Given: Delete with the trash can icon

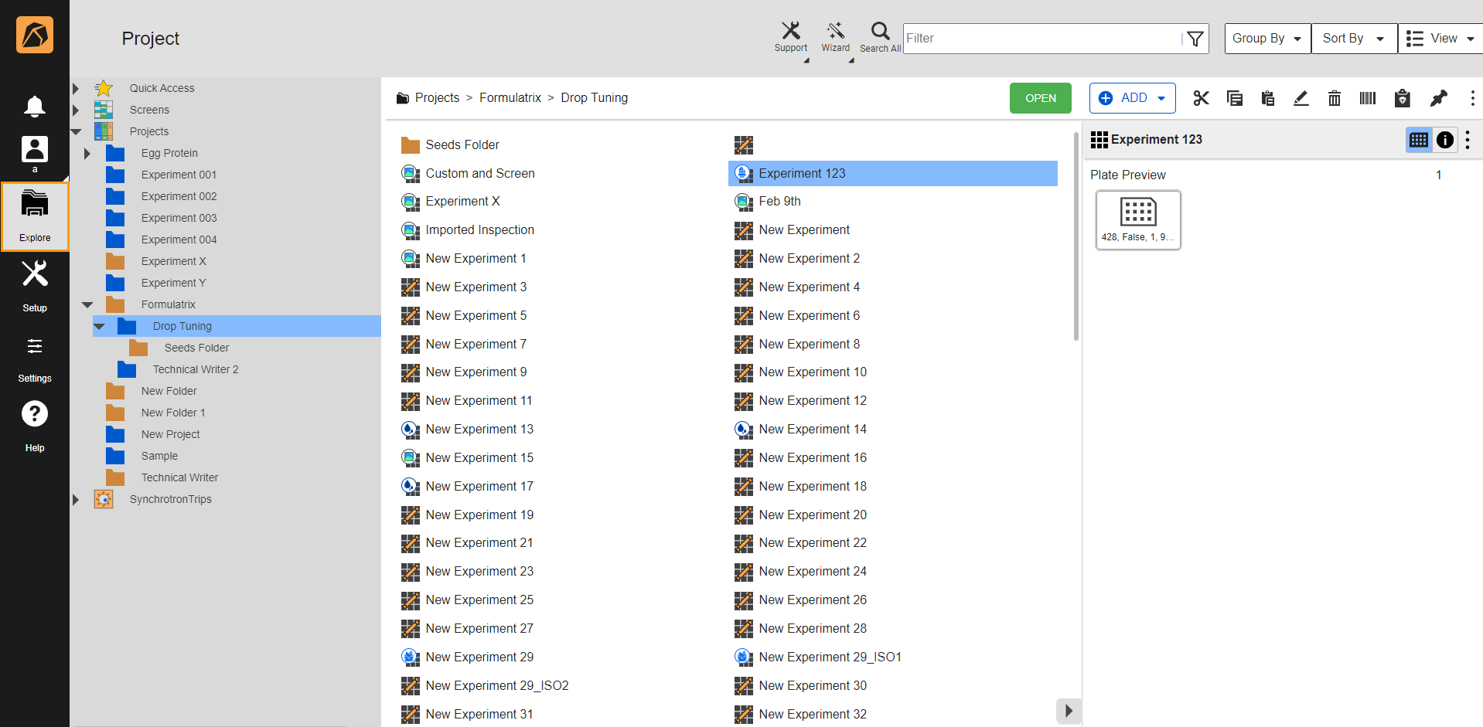Looking at the screenshot, I should pyautogui.click(x=1334, y=98).
